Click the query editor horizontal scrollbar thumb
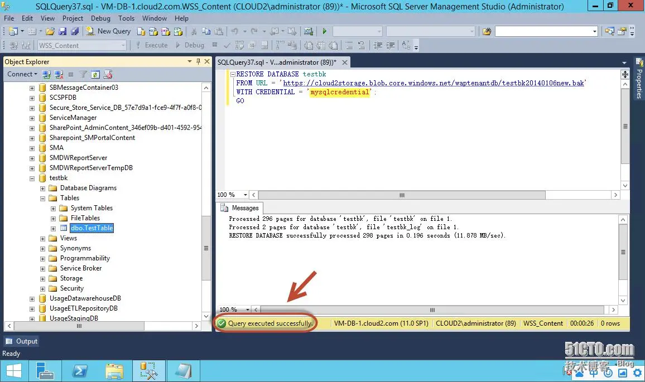Screen dimensions: 645x382 (x=402, y=195)
